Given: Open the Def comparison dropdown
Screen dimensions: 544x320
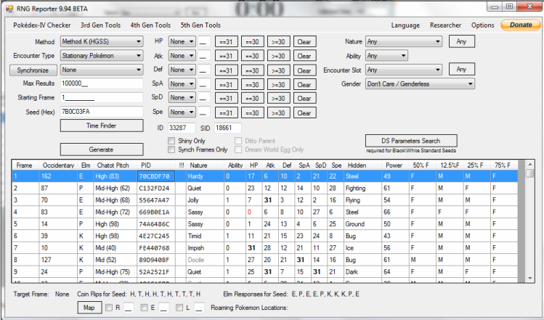Looking at the screenshot, I should 182,70.
